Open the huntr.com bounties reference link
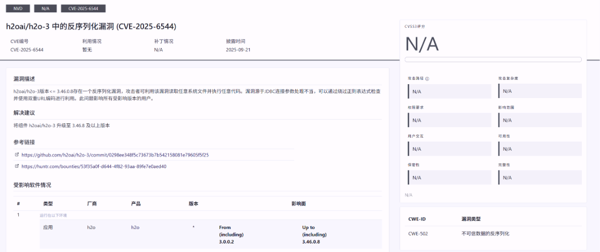The height and width of the screenshot is (252, 600). point(94,166)
